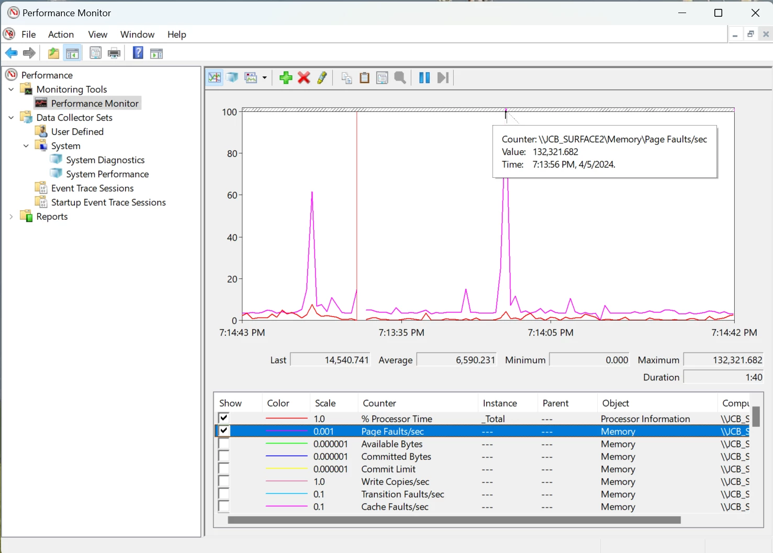
Task: Click the Paste Counter List icon
Action: pyautogui.click(x=365, y=78)
